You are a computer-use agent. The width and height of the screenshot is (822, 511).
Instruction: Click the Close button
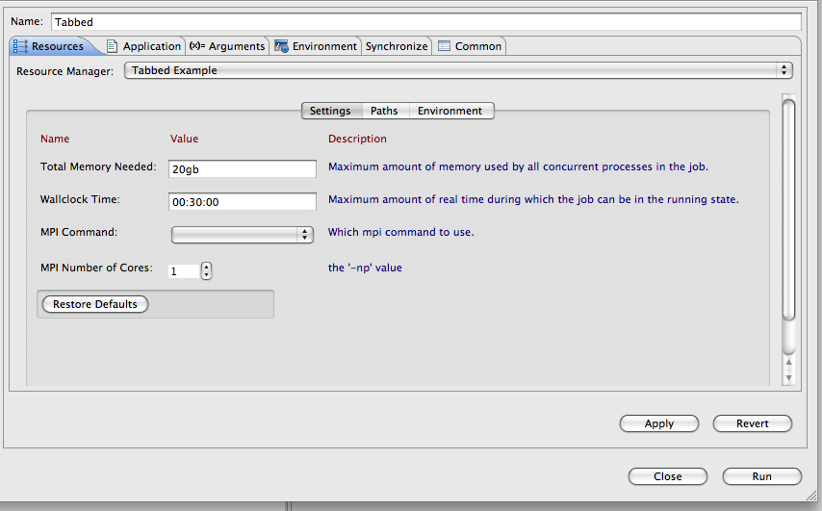[667, 476]
